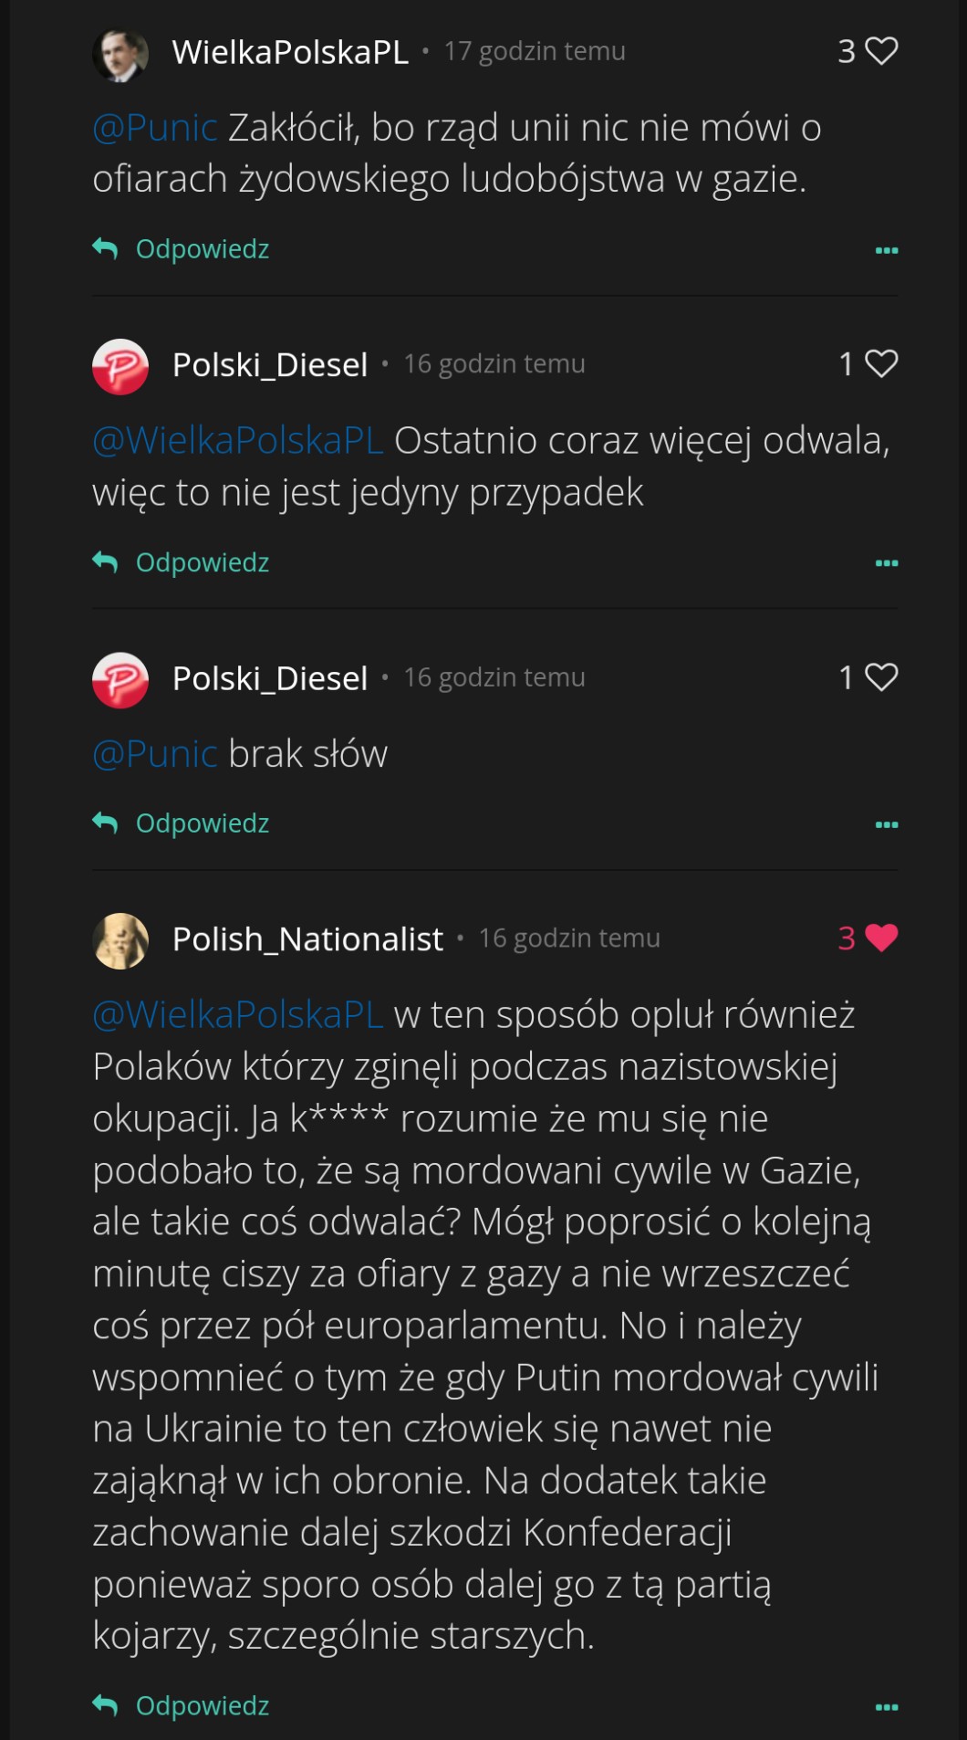Open more options on Polski_Diesel's 'odwala' comment
967x1740 pixels.
887,563
